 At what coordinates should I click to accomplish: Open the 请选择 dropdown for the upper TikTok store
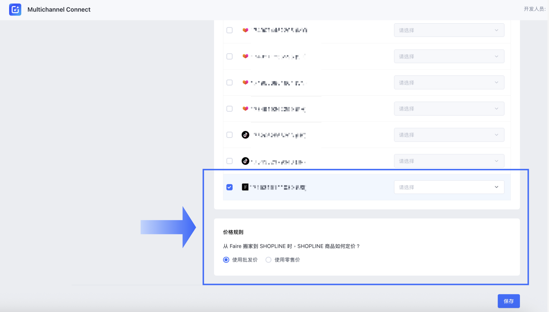coord(449,135)
